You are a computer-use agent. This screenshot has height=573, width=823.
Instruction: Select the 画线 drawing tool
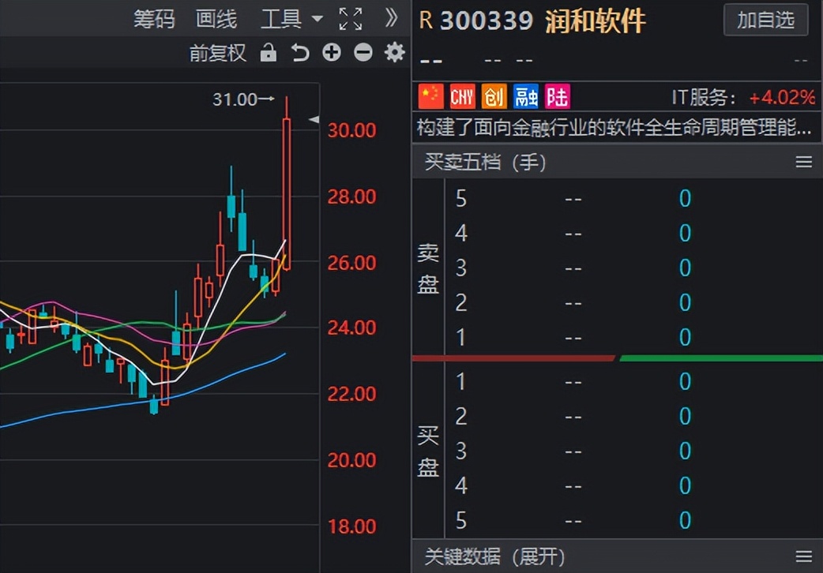pyautogui.click(x=214, y=19)
